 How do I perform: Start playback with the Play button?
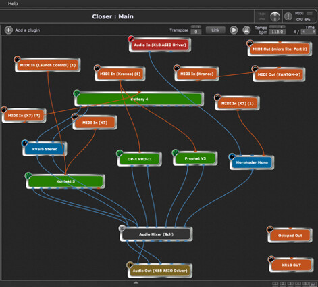pyautogui.click(x=234, y=30)
